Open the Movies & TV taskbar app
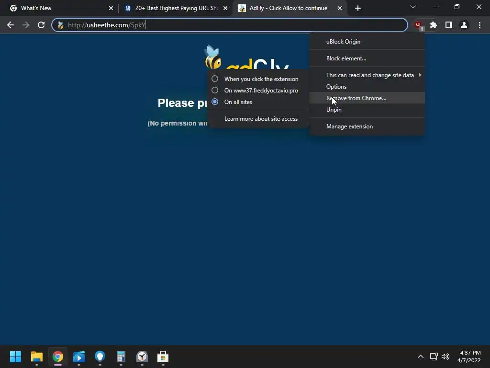490x368 pixels. pyautogui.click(x=79, y=356)
